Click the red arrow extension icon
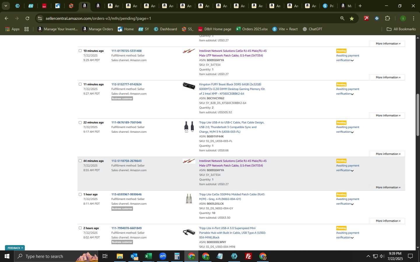420x262 pixels. click(x=366, y=18)
